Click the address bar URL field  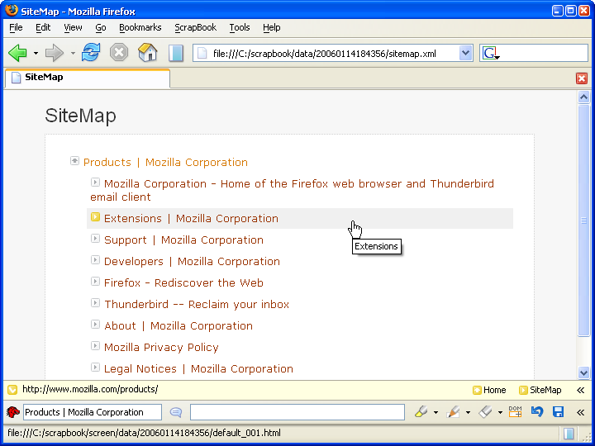(x=334, y=54)
